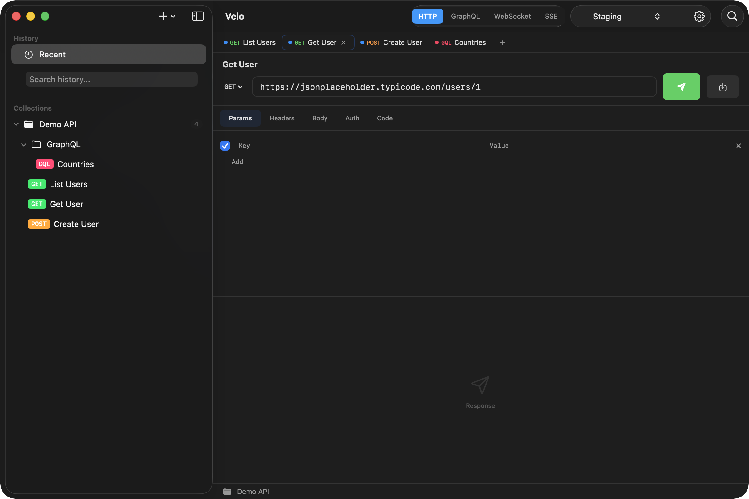Open the Countries request tab
This screenshot has height=499, width=749.
pos(460,43)
